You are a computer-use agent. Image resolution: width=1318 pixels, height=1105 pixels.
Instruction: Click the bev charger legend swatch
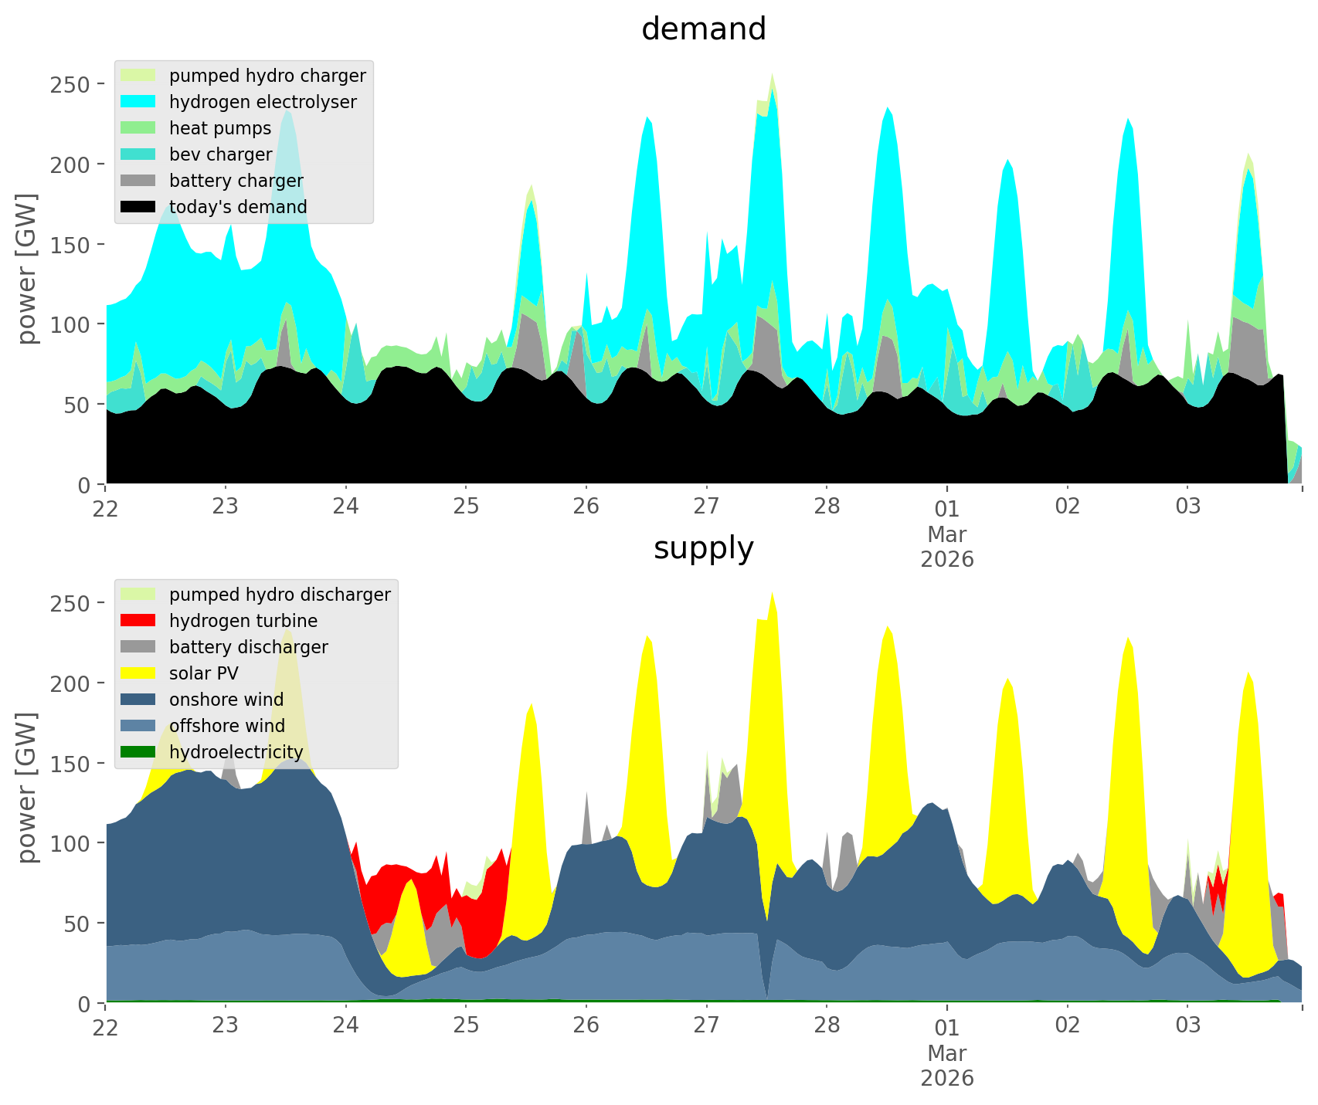click(x=139, y=154)
